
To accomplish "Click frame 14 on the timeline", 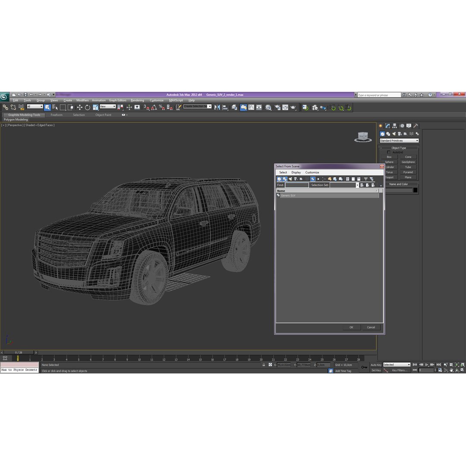I will 188,359.
